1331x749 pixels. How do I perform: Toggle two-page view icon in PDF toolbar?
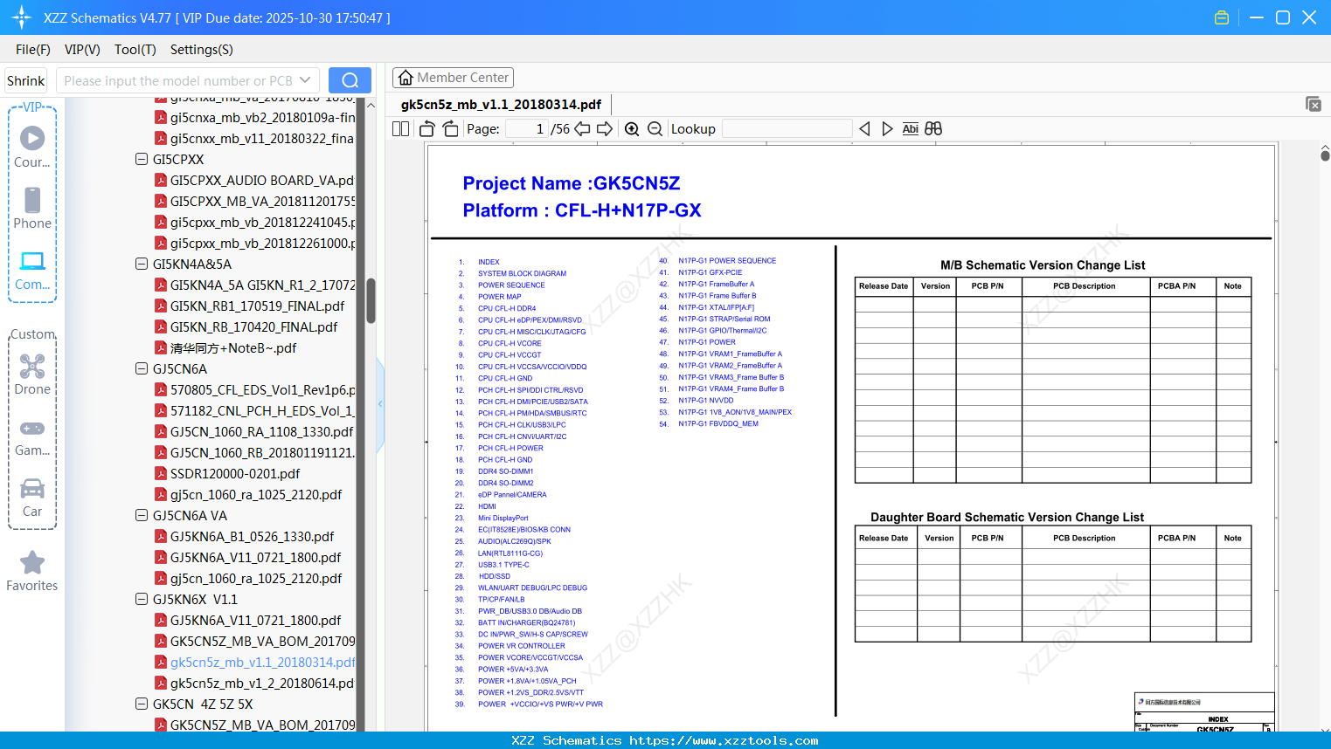(x=400, y=128)
